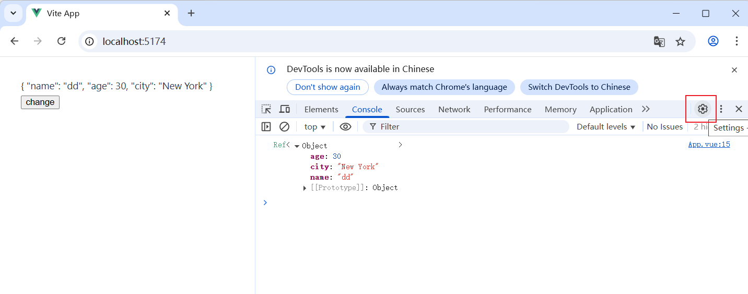Open the DevTools three-dot customize menu
This screenshot has height=294, width=748.
pos(721,109)
